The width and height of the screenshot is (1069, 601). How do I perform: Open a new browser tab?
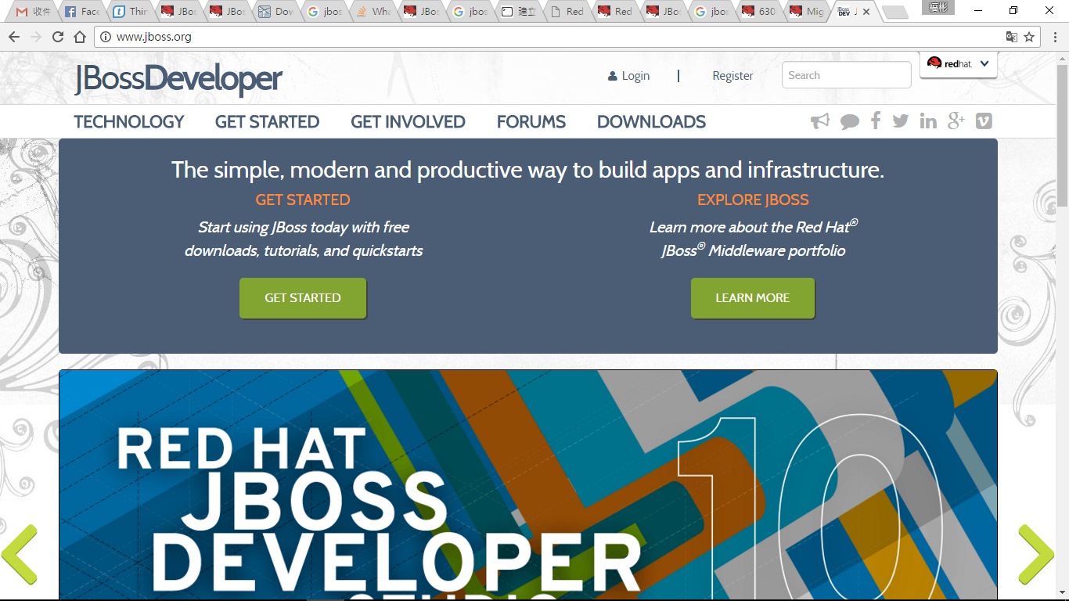click(894, 12)
